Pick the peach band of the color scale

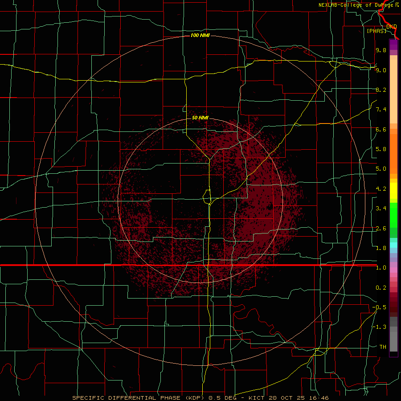(x=393, y=91)
